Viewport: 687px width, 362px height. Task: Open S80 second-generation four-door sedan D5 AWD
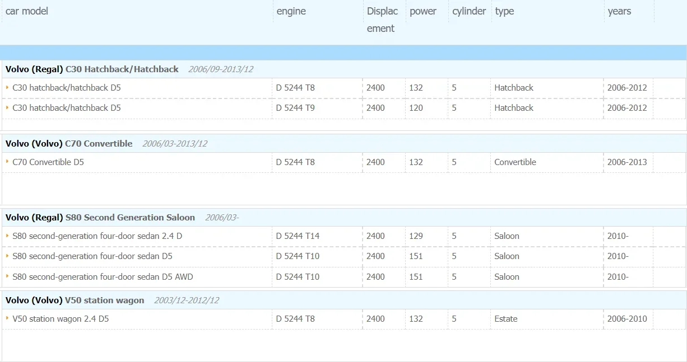[103, 277]
